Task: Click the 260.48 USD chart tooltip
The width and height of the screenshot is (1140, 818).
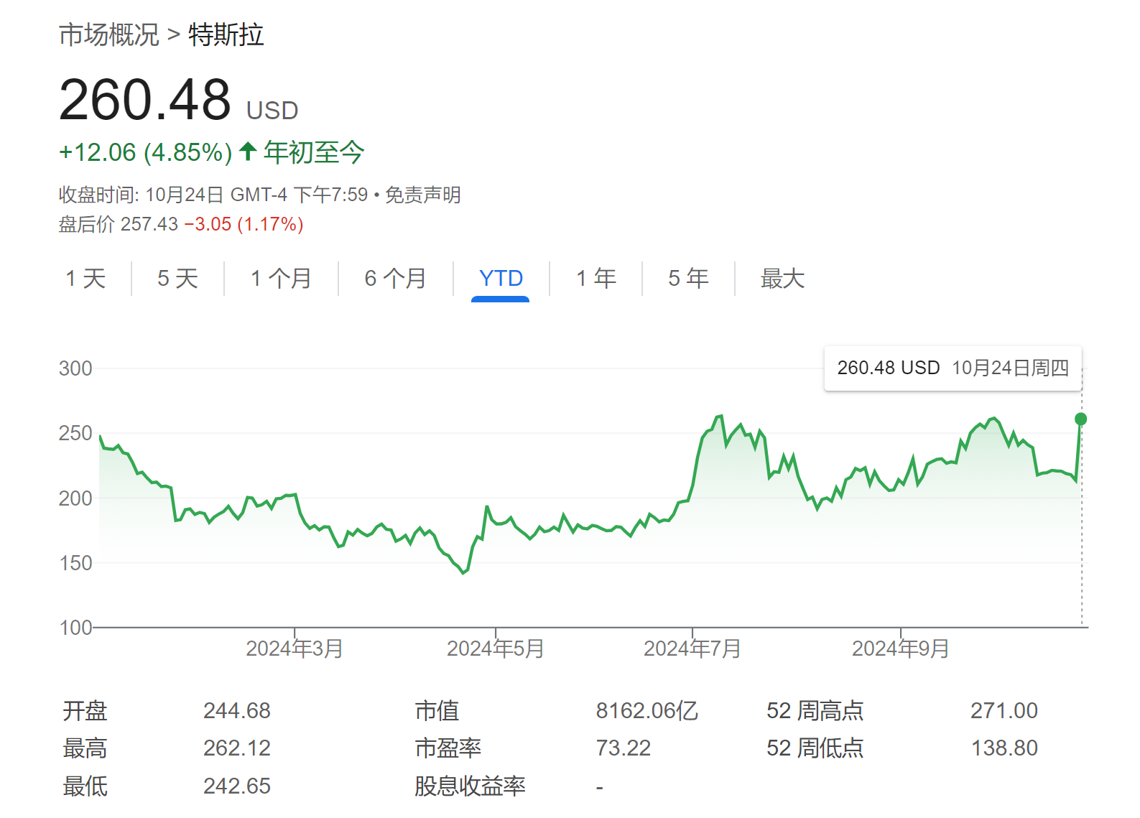Action: pyautogui.click(x=953, y=368)
